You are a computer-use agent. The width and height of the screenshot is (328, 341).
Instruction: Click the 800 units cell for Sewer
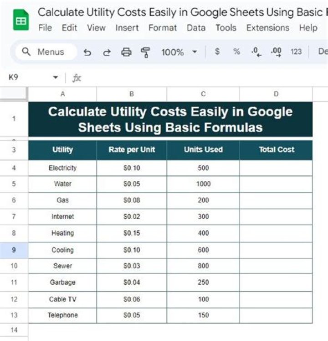203,266
